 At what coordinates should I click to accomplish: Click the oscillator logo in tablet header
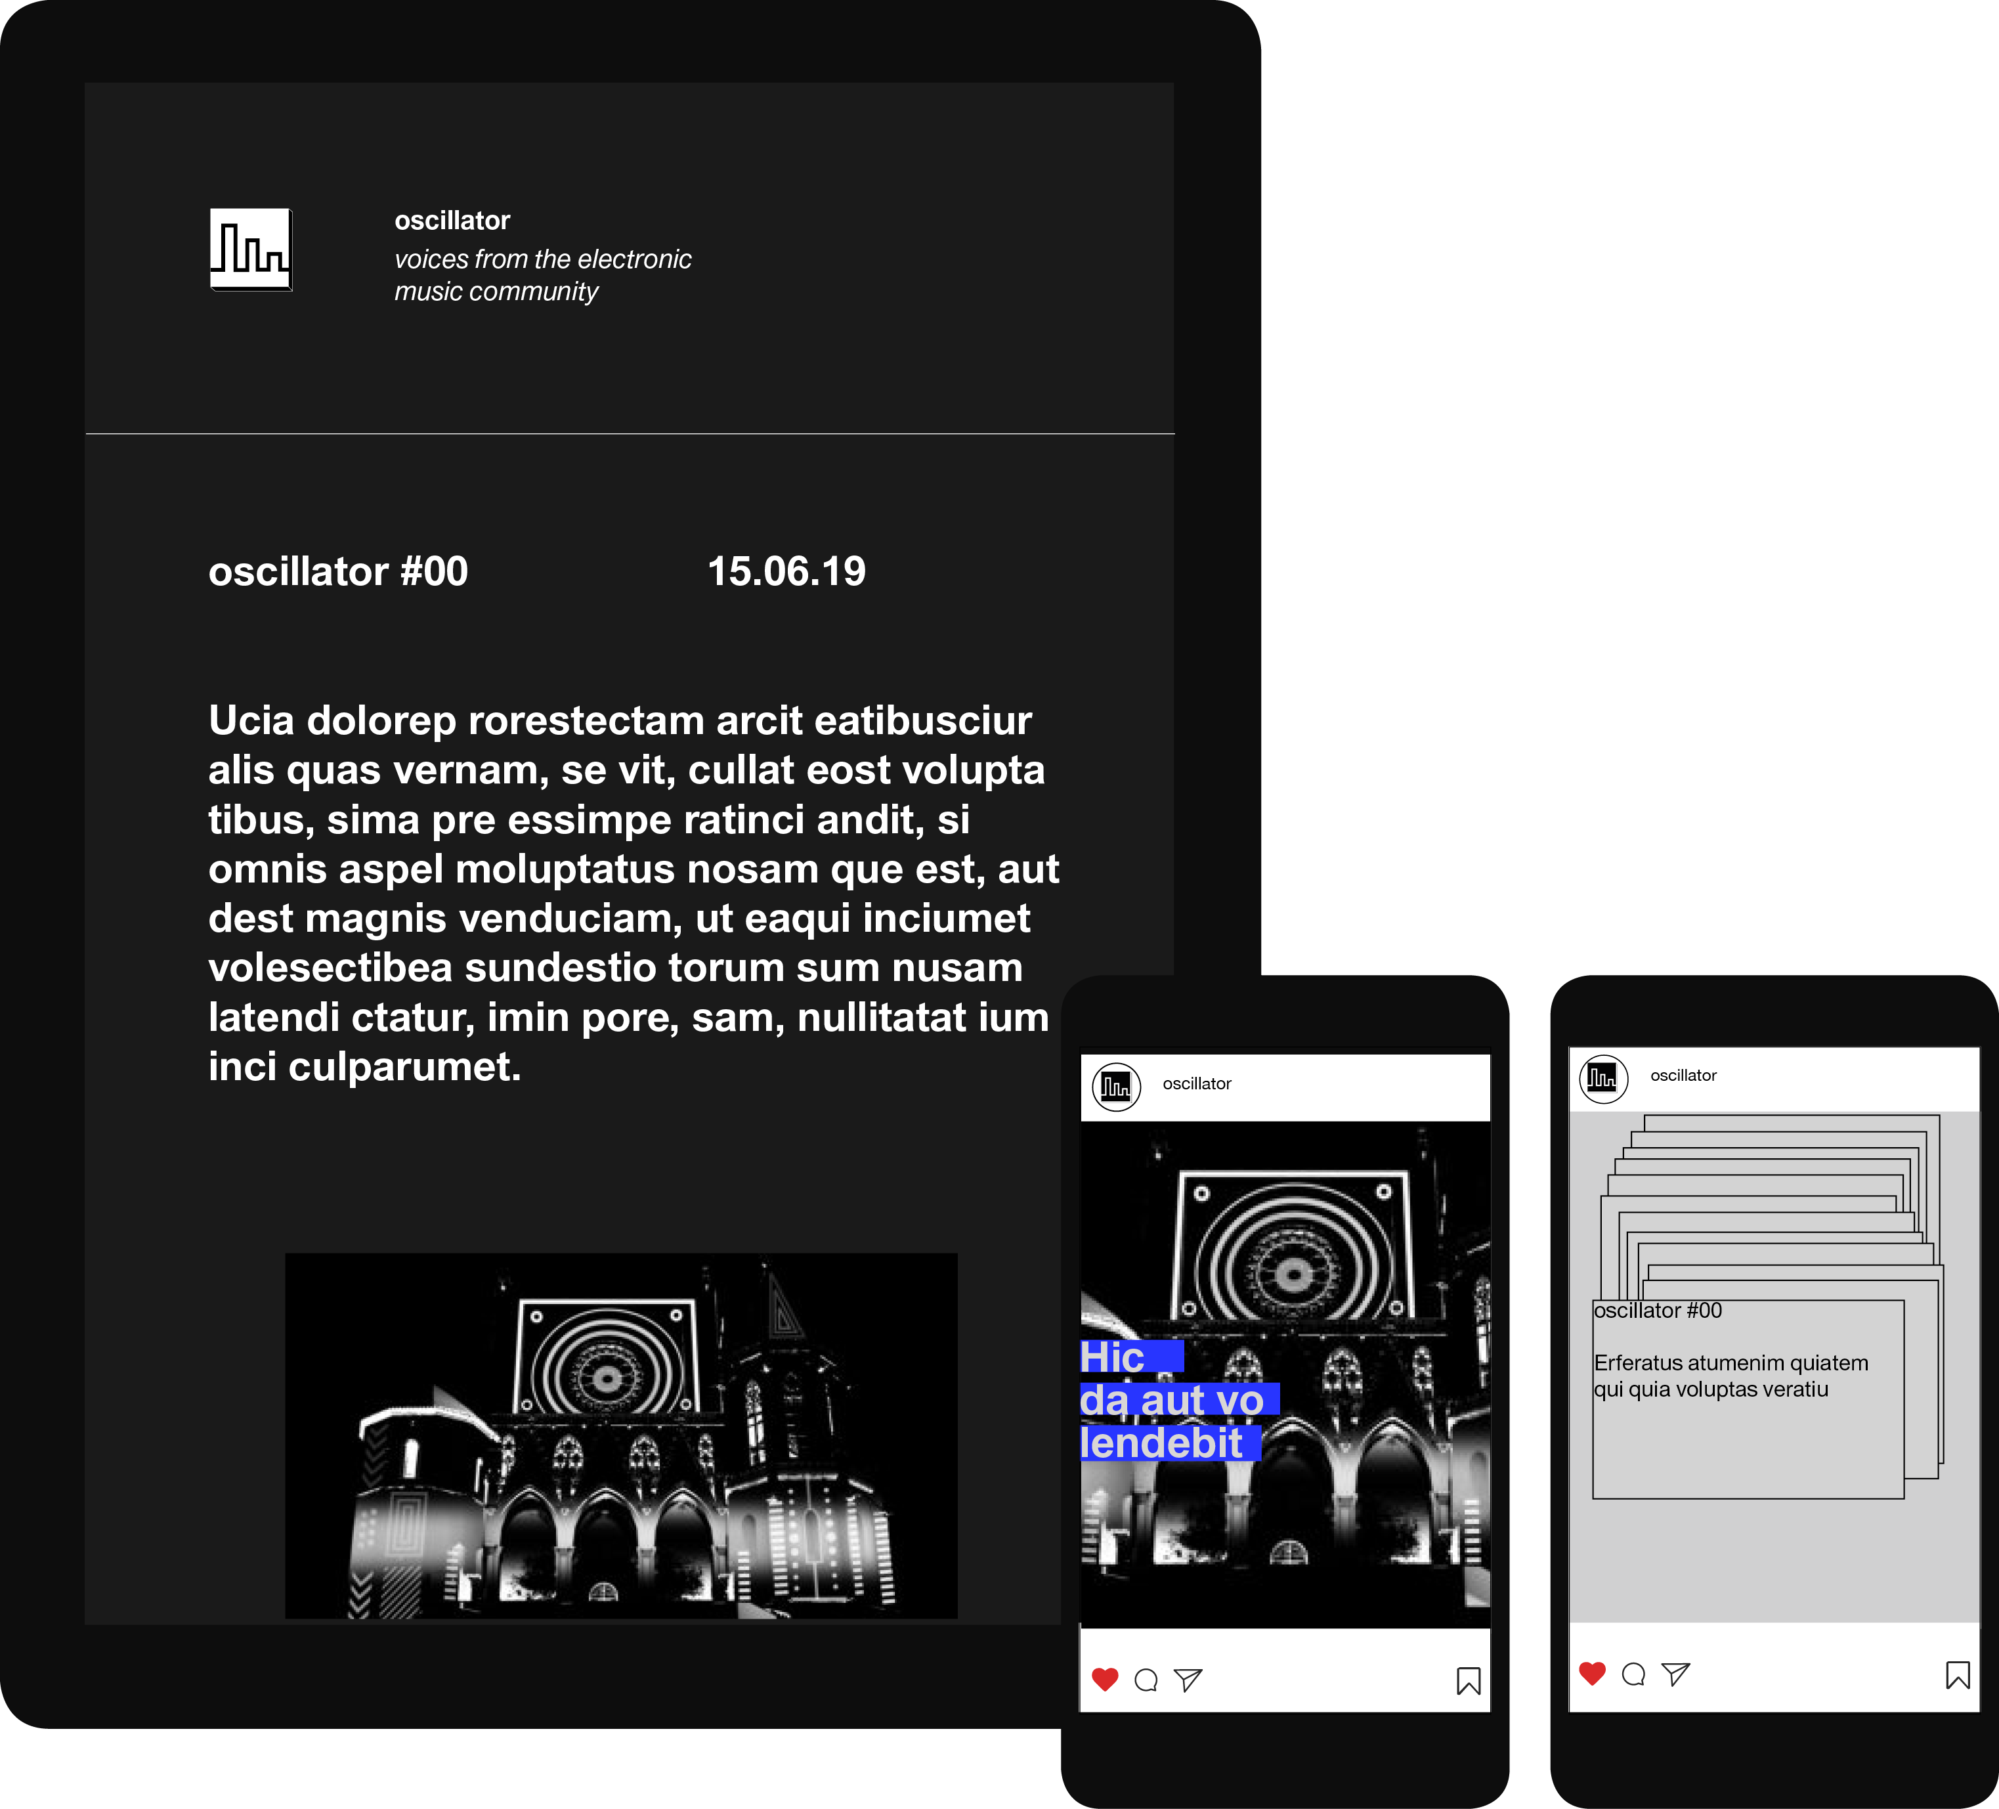(251, 249)
